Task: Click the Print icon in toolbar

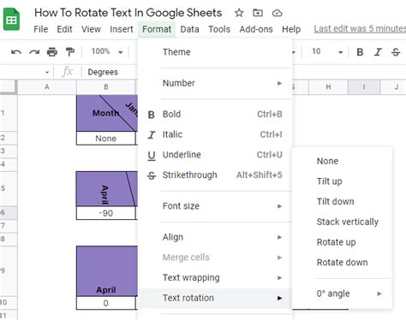Action: (x=52, y=52)
